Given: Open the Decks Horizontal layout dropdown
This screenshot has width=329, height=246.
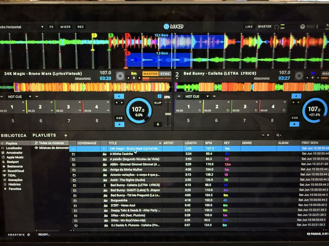Looking at the screenshot, I should click(x=42, y=27).
